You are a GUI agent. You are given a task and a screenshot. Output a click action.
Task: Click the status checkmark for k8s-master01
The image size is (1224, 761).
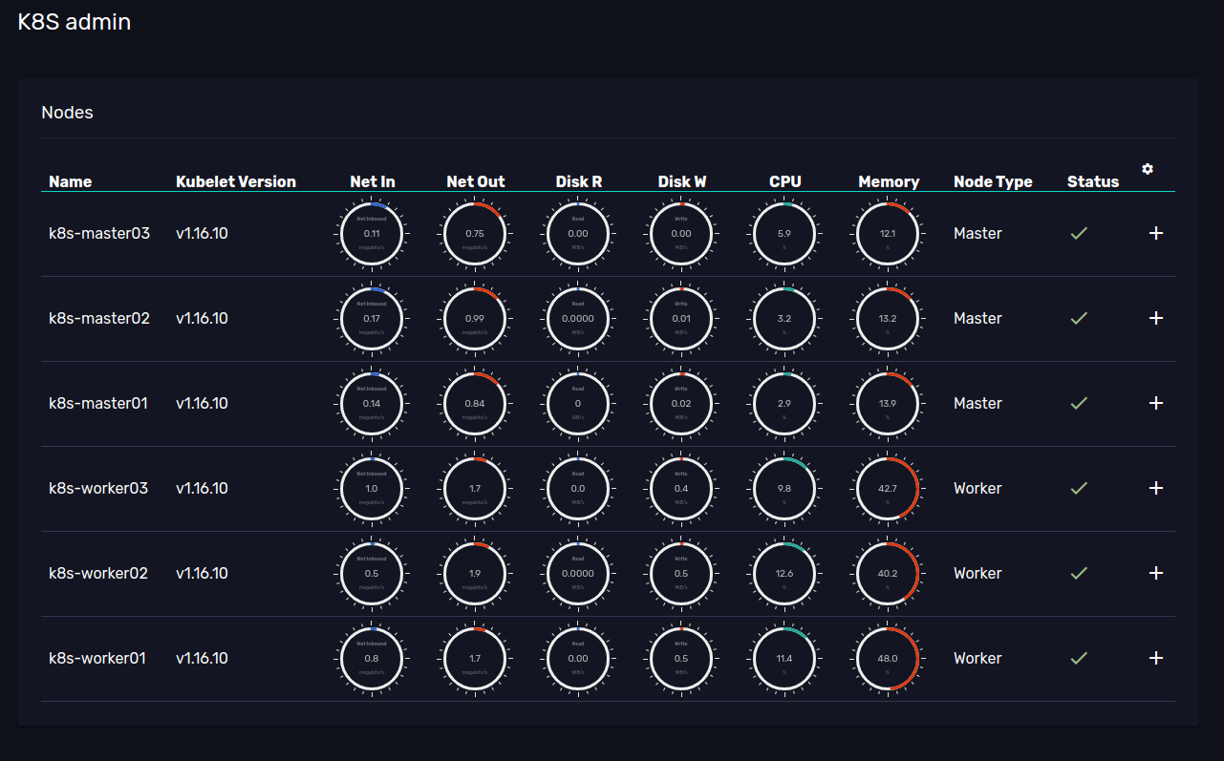pyautogui.click(x=1079, y=403)
